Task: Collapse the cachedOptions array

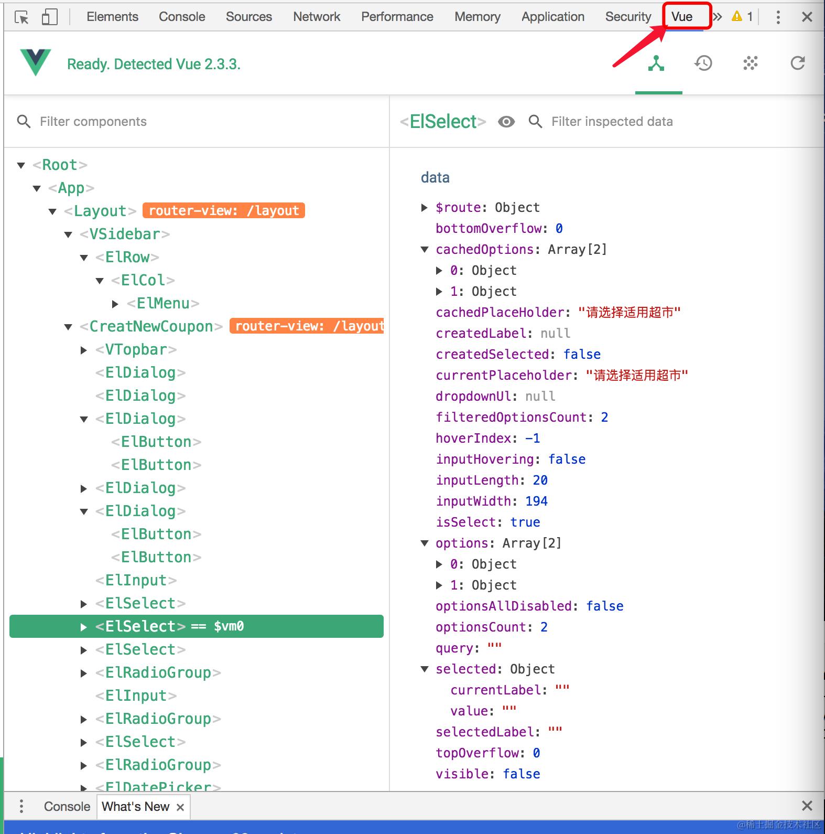Action: coord(425,250)
